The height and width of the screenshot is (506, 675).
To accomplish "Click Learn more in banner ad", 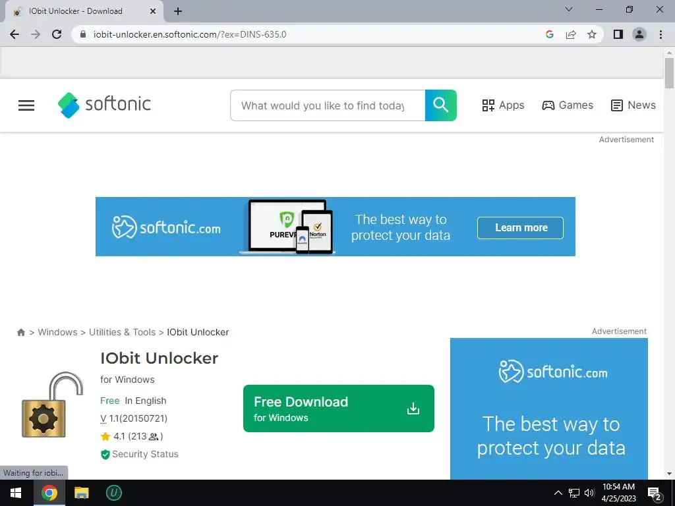I will click(520, 227).
